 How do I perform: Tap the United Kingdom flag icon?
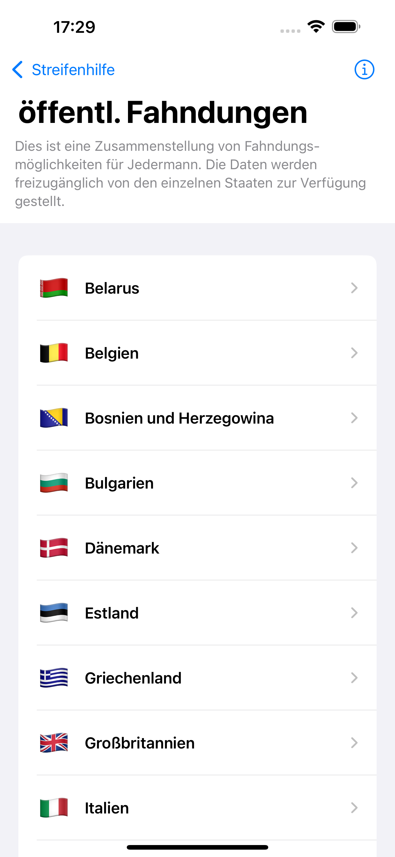pyautogui.click(x=54, y=743)
